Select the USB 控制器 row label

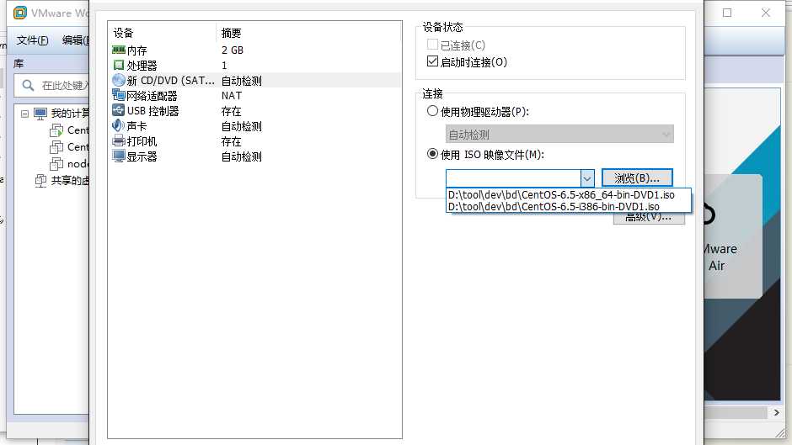[153, 110]
